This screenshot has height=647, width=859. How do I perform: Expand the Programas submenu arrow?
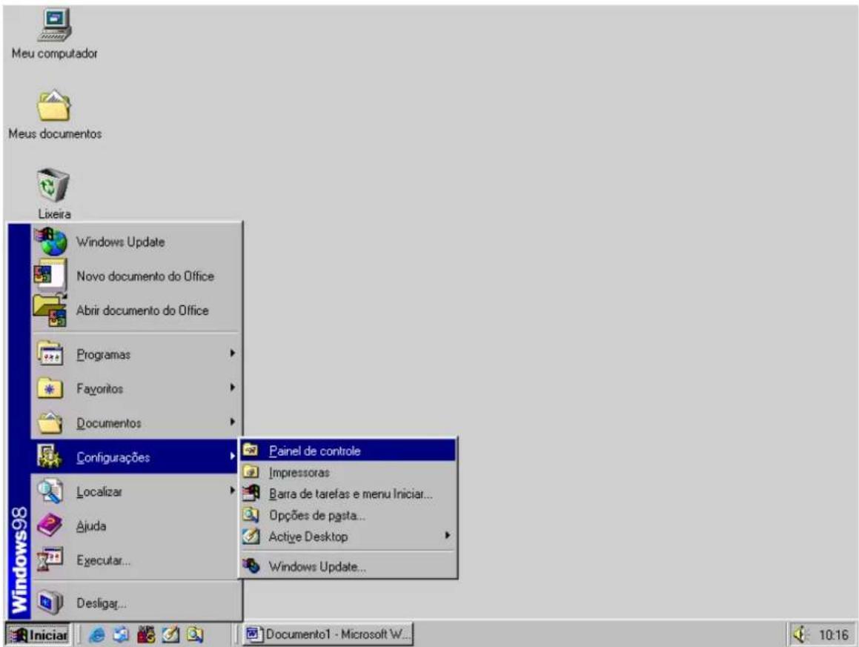tap(232, 354)
